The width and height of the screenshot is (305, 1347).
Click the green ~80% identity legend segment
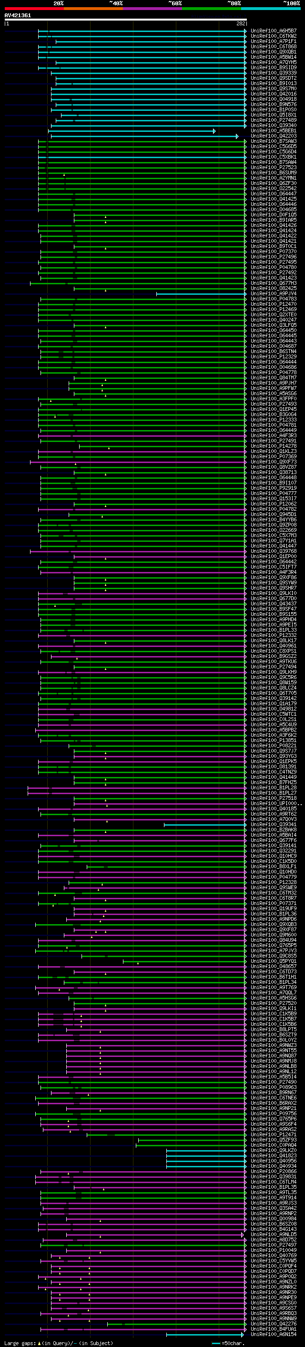212,9
